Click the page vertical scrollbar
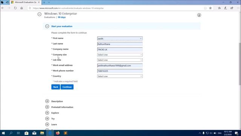241x136 pixels. tap(240, 64)
